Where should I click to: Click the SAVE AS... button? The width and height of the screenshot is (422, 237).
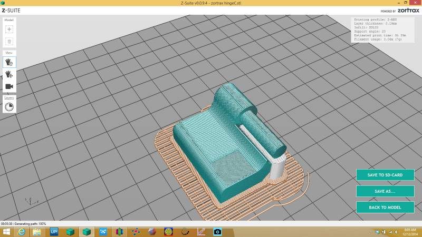pyautogui.click(x=385, y=191)
